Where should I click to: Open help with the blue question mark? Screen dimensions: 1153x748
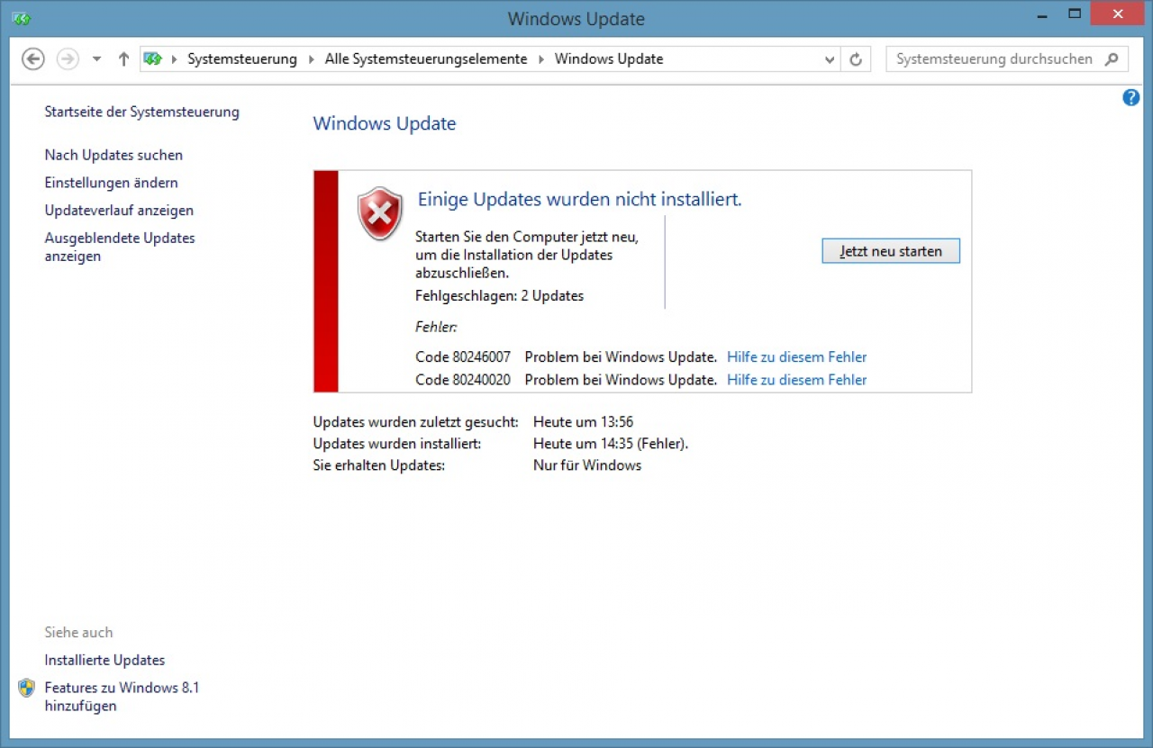(x=1131, y=98)
